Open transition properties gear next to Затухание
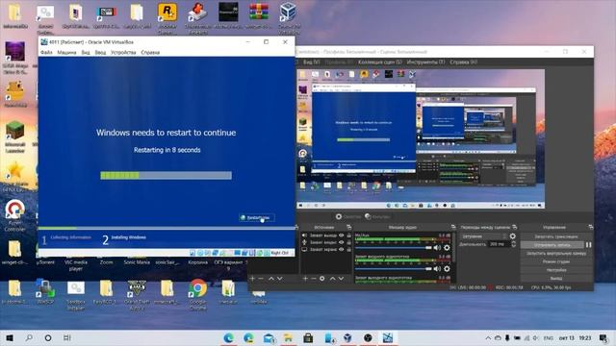The image size is (616, 346). point(513,236)
